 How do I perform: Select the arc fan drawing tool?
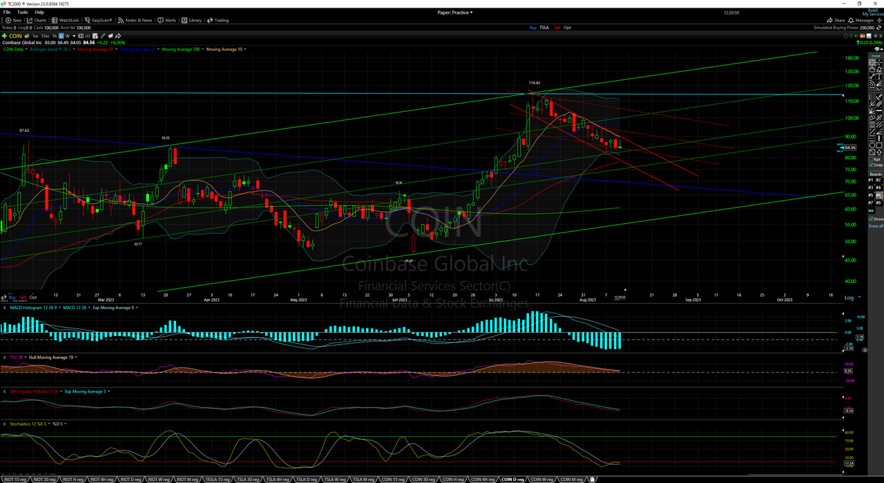point(872,83)
